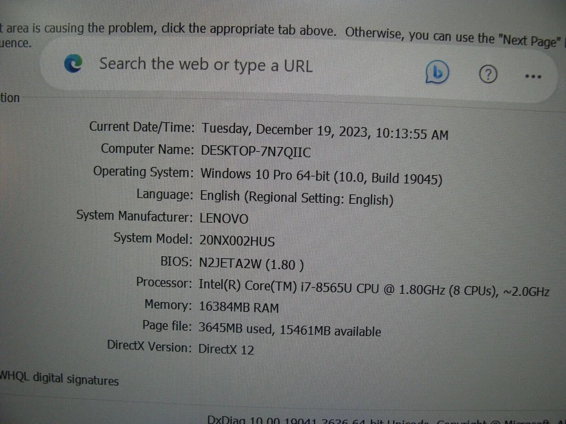Click the 'DirectX Version:' label
Image resolution: width=566 pixels, height=424 pixels.
coord(149,346)
